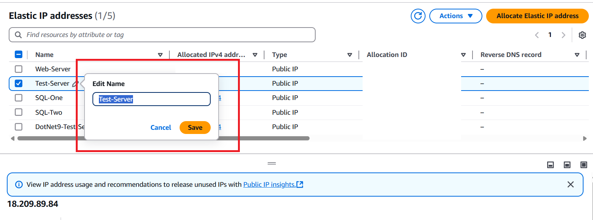
Task: Select the Edit Name text input
Action: (151, 99)
